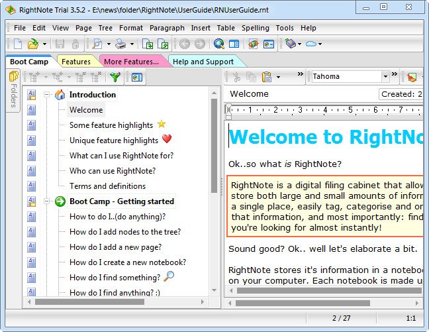Click the tree horizontal scrollbar right arrow
The image size is (429, 332).
(x=203, y=302)
